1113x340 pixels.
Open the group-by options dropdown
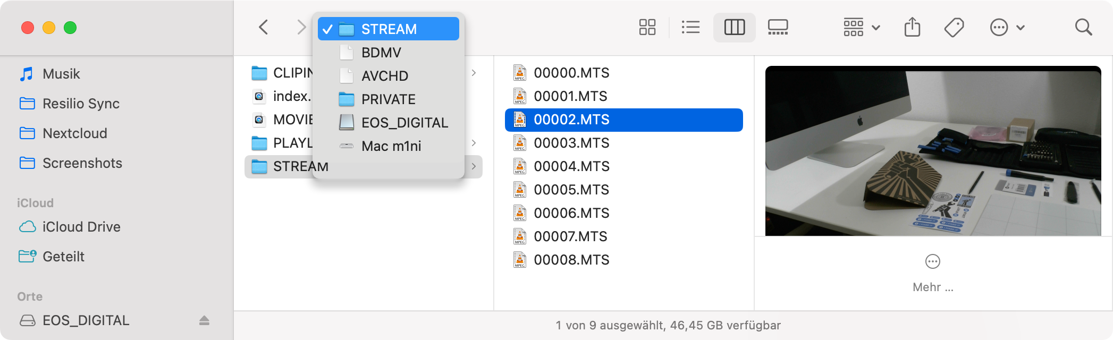(862, 27)
